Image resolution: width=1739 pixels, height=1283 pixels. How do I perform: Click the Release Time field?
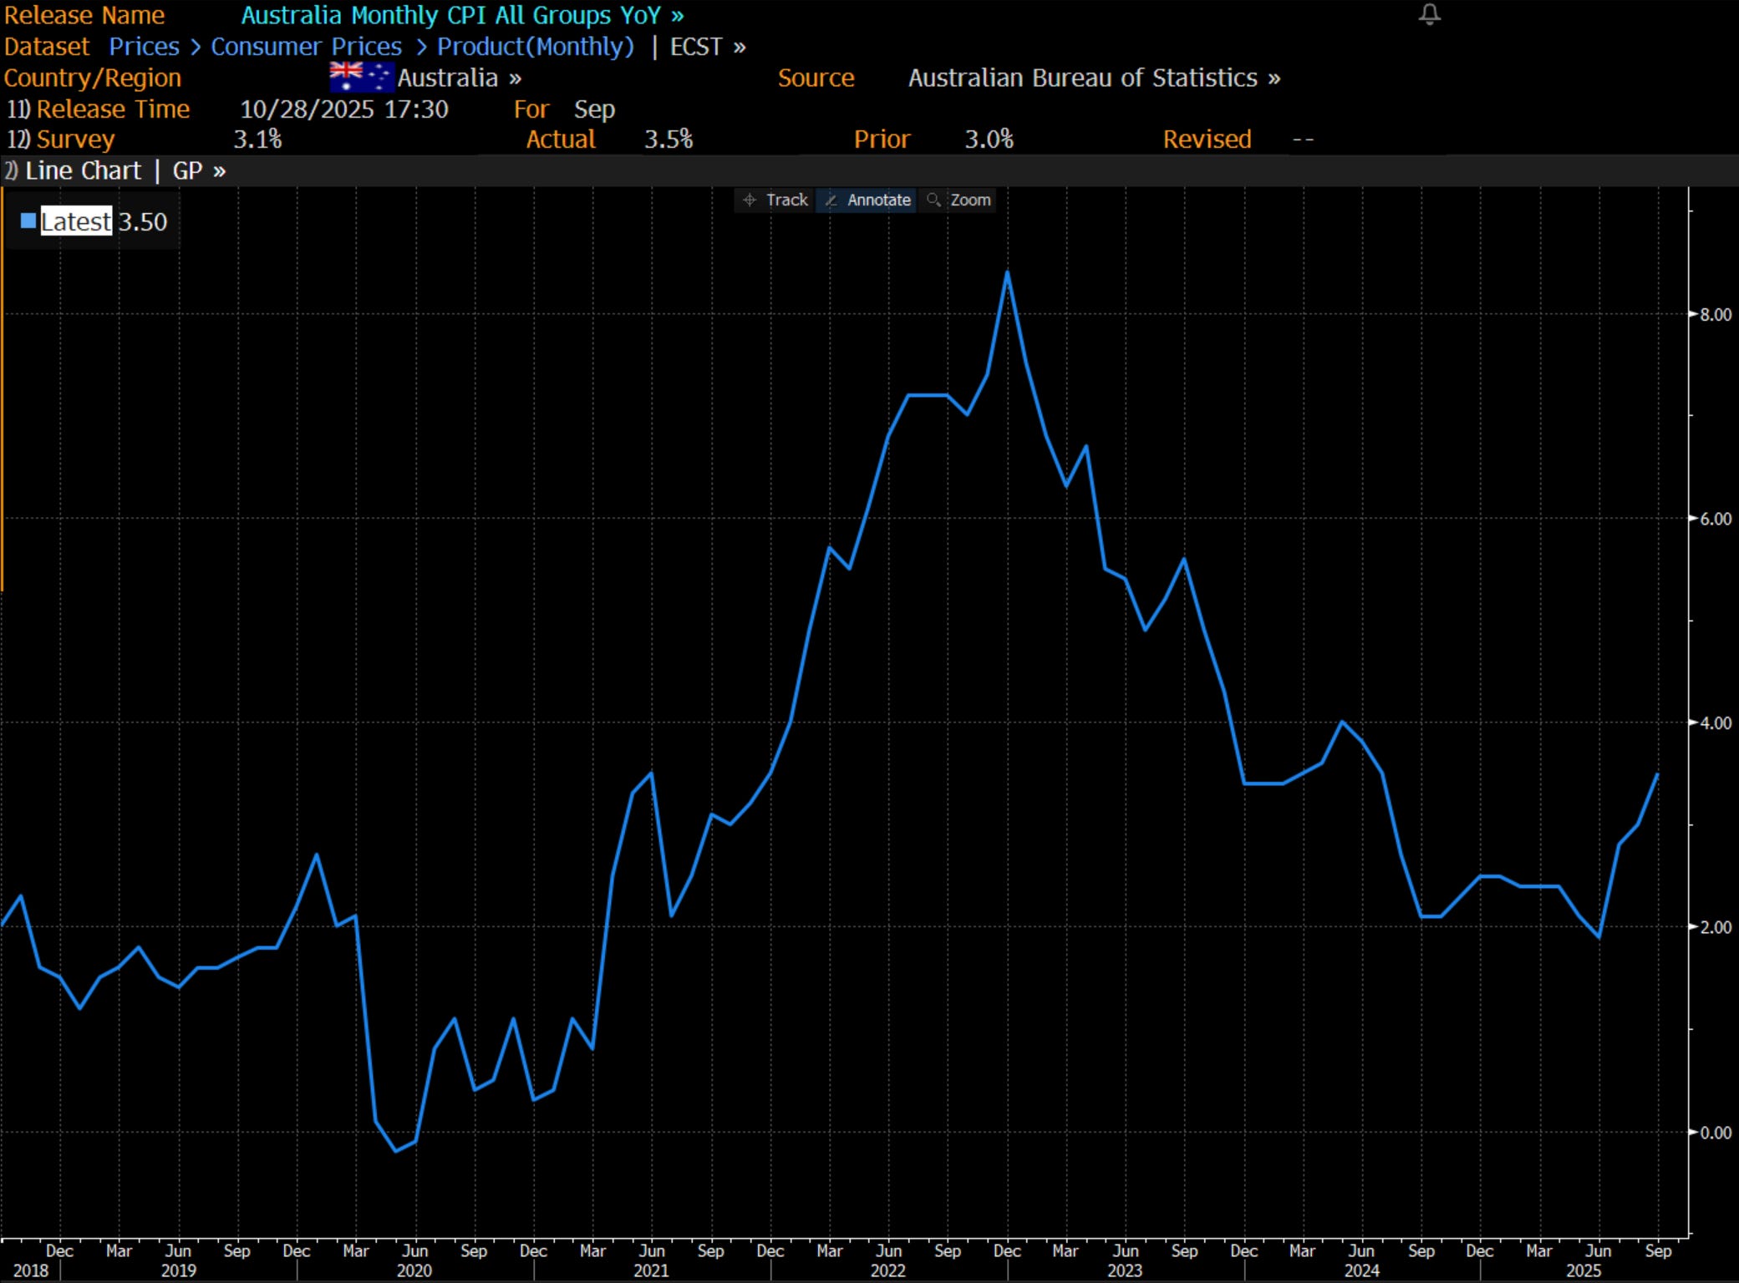coord(113,109)
